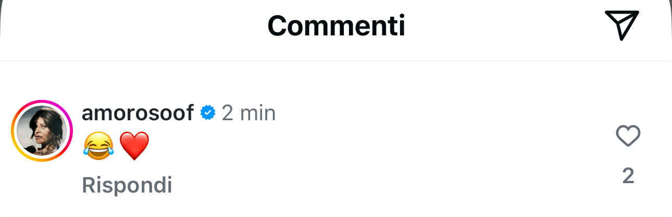Like the amorosoof comment with heart outline

coord(628,136)
